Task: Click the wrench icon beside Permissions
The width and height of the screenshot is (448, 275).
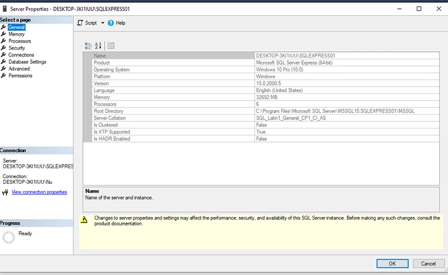Action: click(x=3, y=75)
